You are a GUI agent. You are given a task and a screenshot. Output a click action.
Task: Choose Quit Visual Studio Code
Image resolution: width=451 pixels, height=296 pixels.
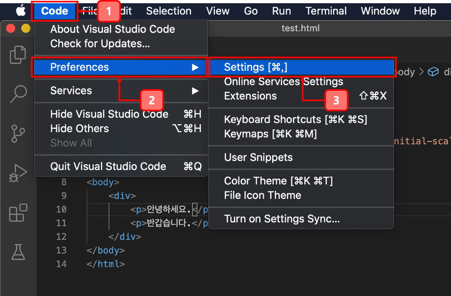121,166
